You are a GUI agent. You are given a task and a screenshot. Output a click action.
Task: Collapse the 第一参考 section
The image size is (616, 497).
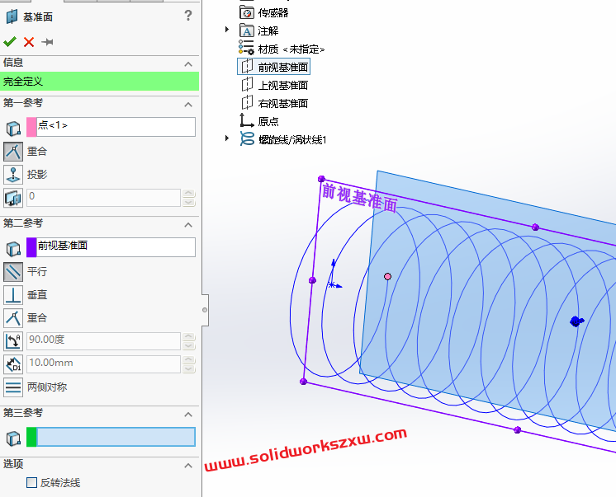(188, 105)
